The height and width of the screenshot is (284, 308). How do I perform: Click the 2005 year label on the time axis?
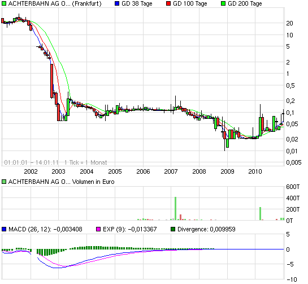click(115, 171)
